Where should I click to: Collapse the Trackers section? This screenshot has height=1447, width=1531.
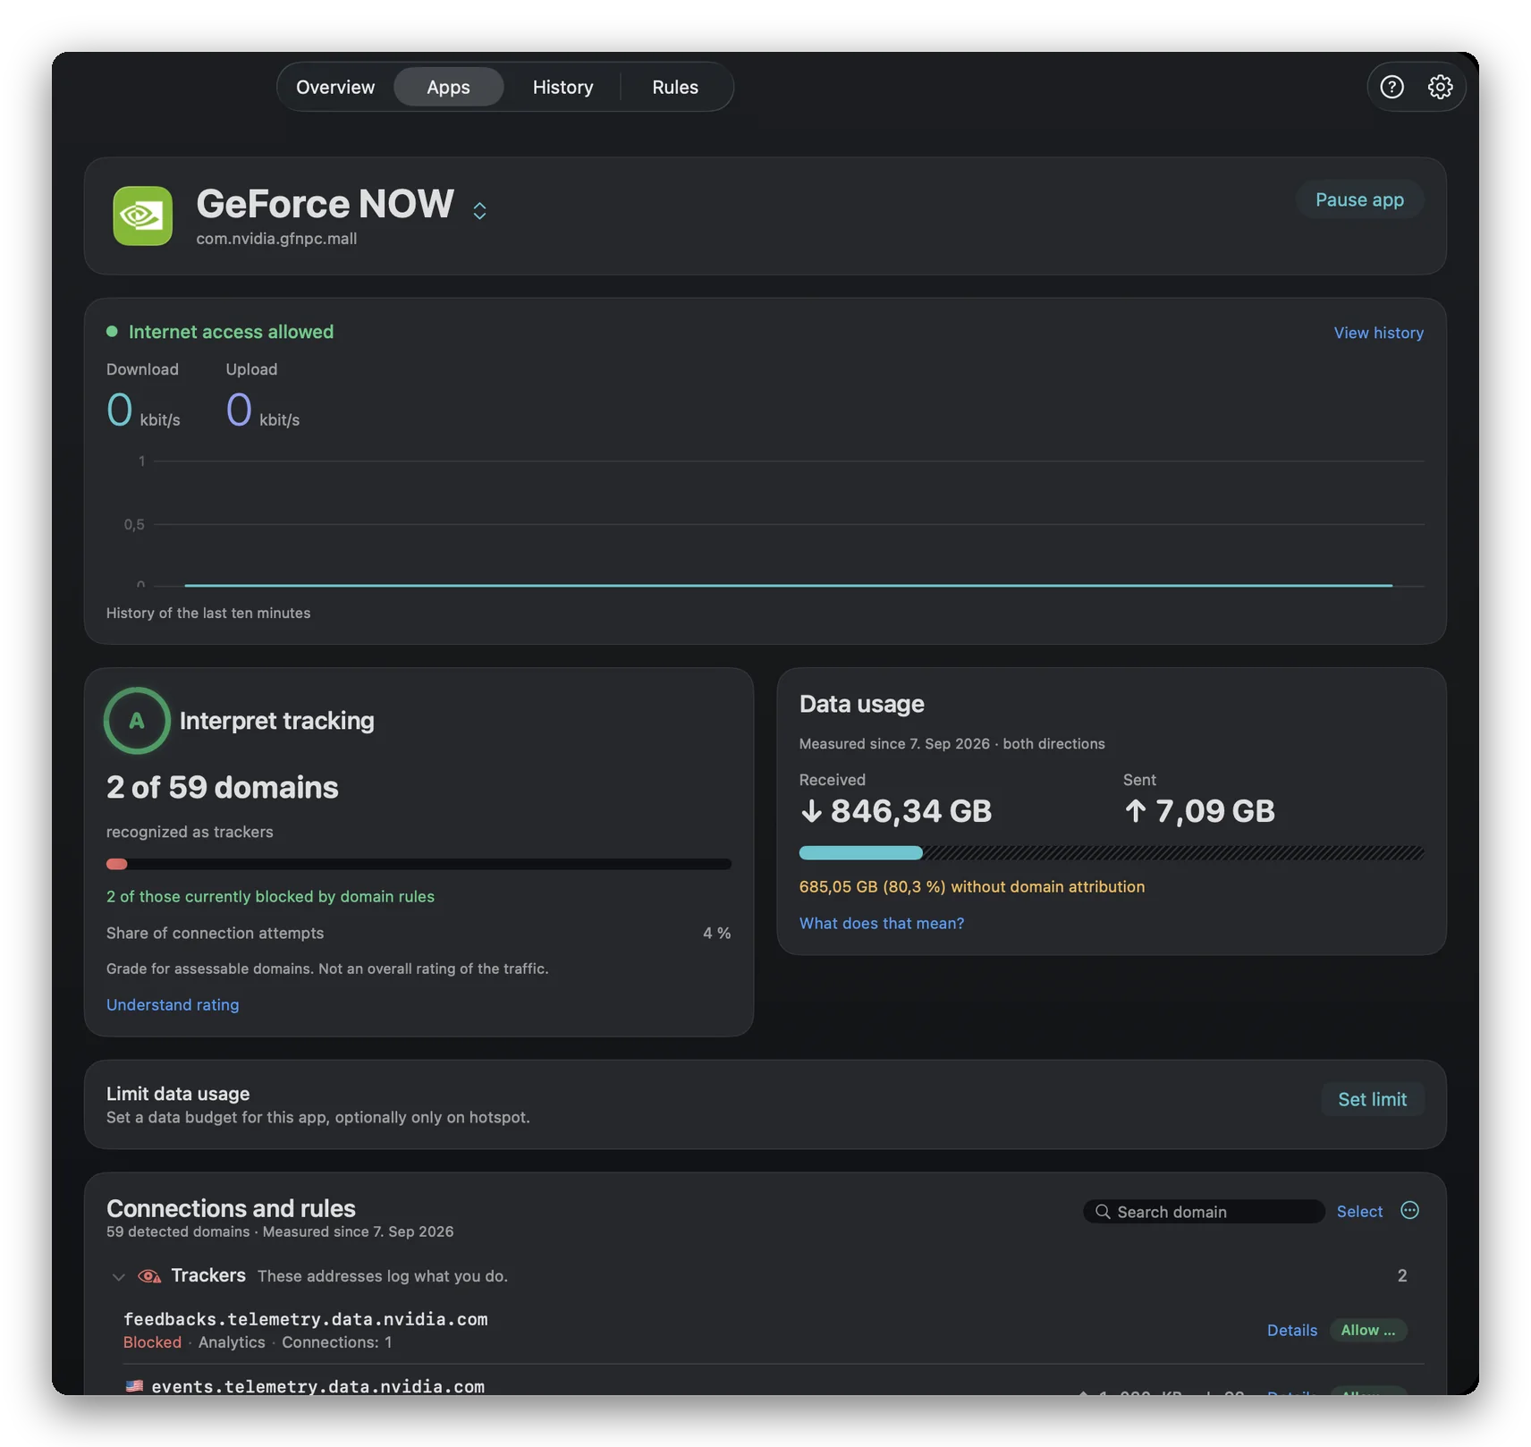point(118,1277)
